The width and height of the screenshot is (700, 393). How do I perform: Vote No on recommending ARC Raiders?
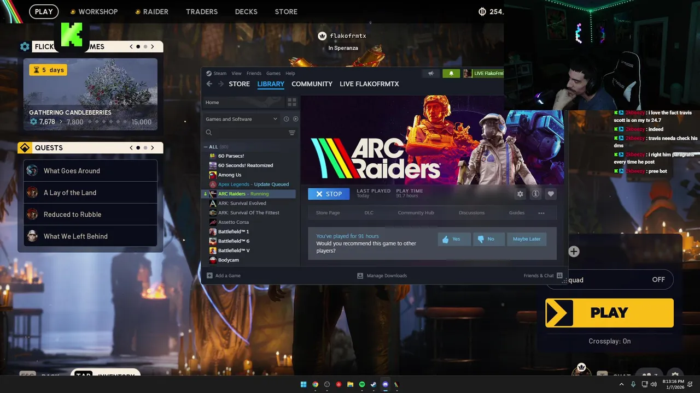[x=488, y=239]
